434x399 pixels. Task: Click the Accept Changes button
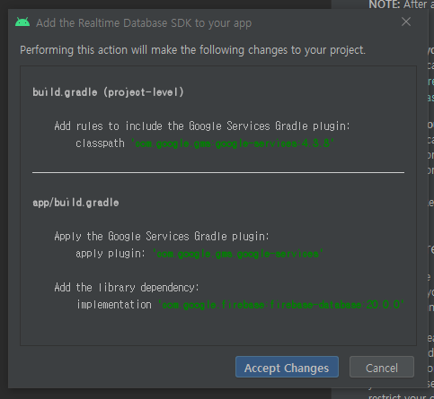coord(287,367)
